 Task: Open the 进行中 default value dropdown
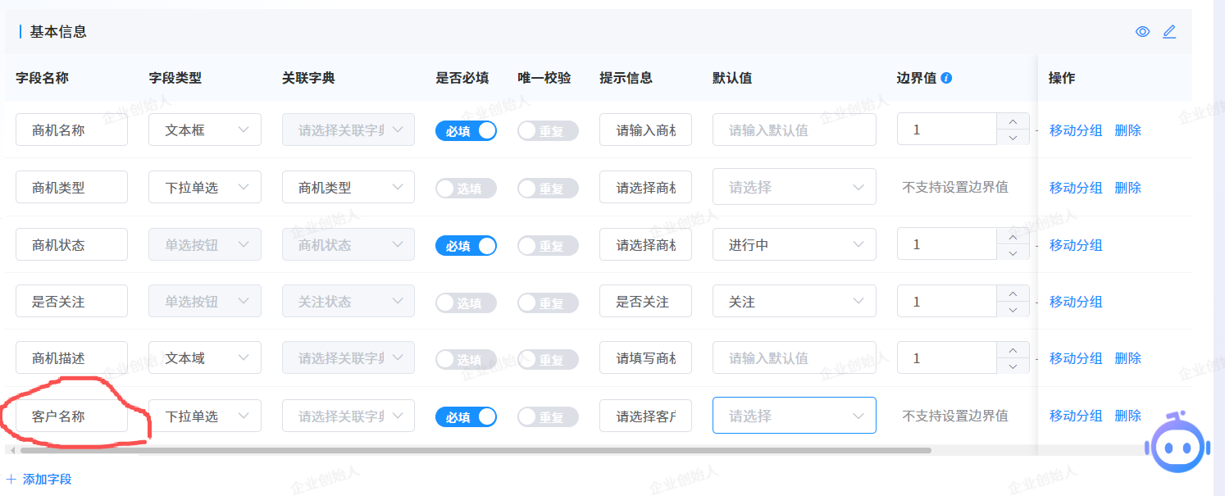(x=795, y=244)
